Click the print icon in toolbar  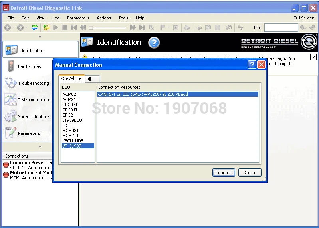click(x=187, y=27)
